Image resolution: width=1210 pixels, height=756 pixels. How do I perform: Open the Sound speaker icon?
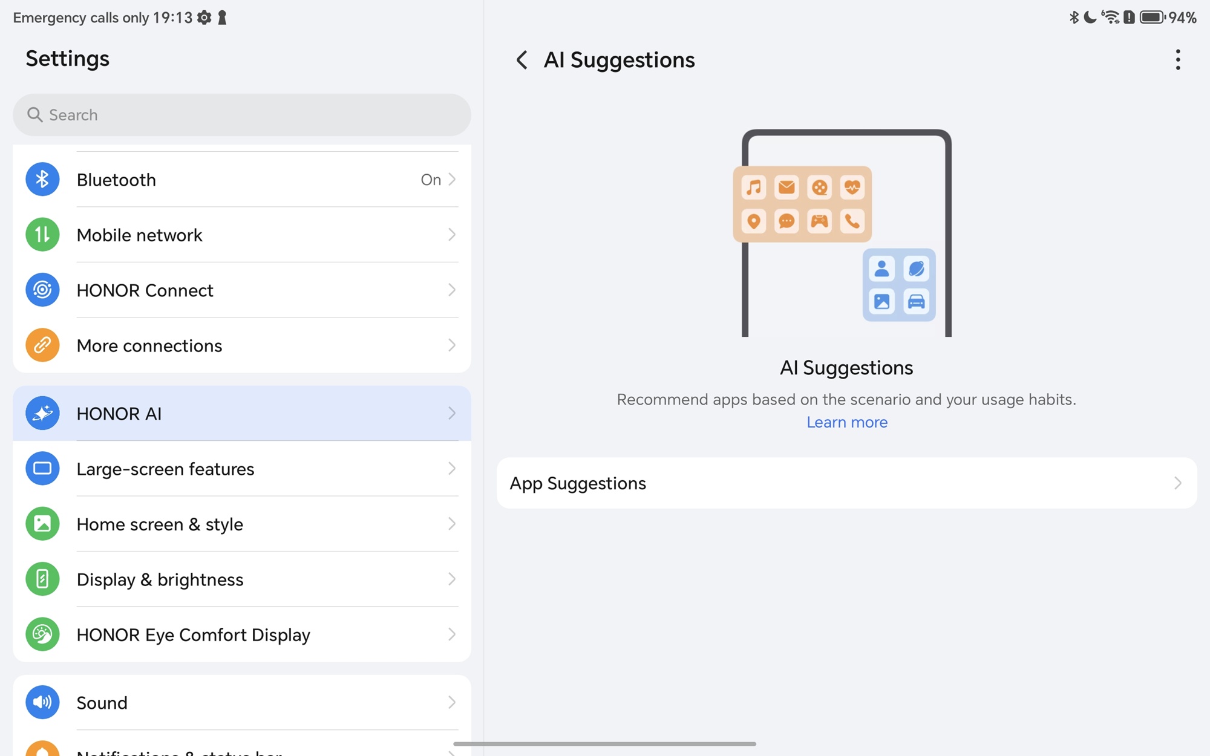pos(42,702)
